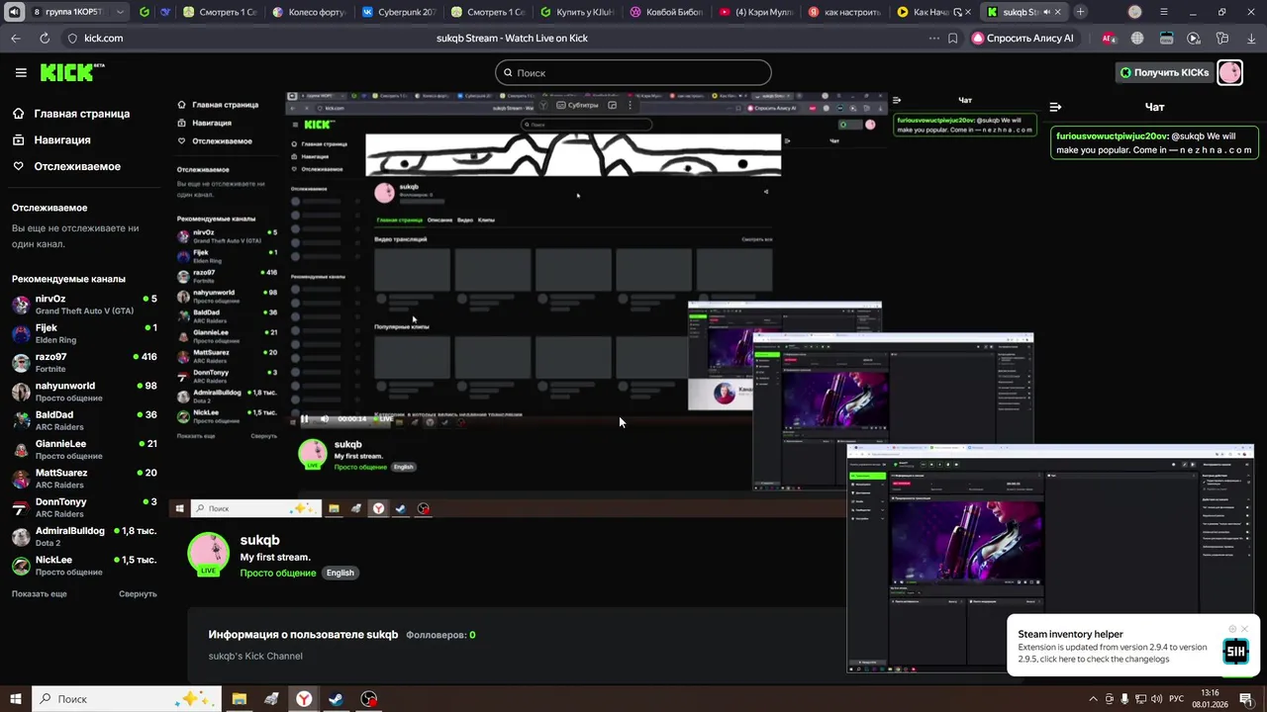Viewport: 1267px width, 712px height.
Task: Focus the Kick Поиск search field
Action: click(x=633, y=72)
